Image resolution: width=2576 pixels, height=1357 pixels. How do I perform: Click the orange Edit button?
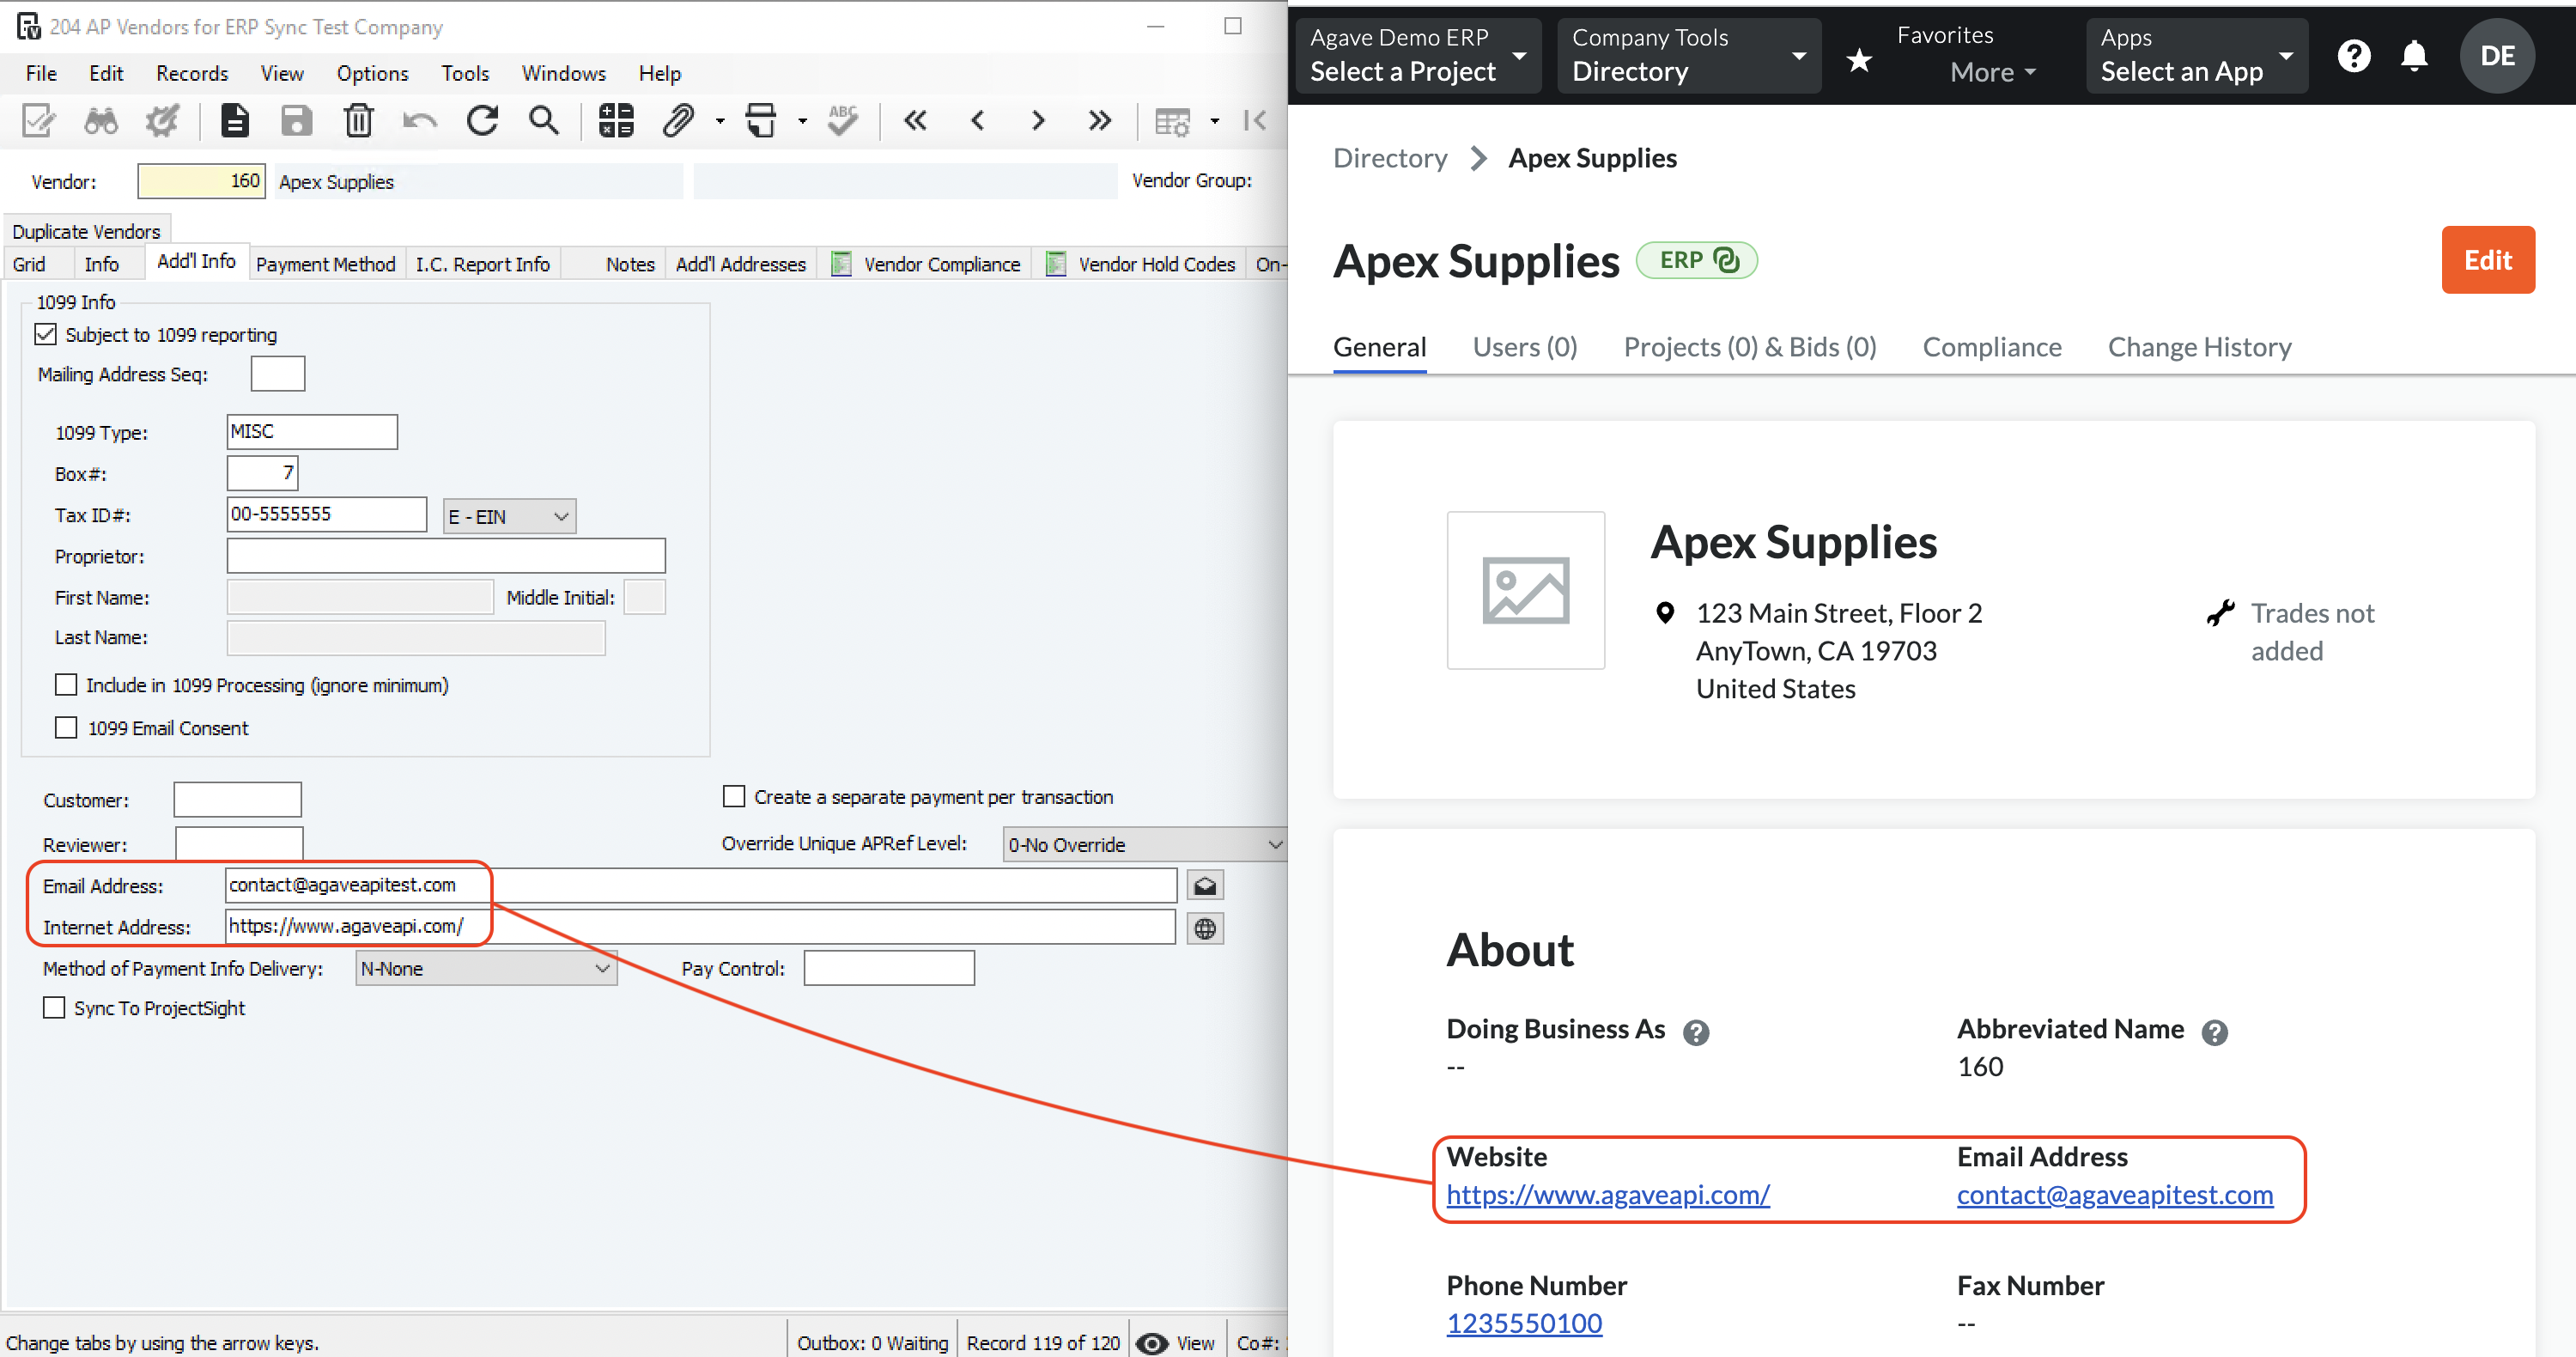coord(2487,260)
